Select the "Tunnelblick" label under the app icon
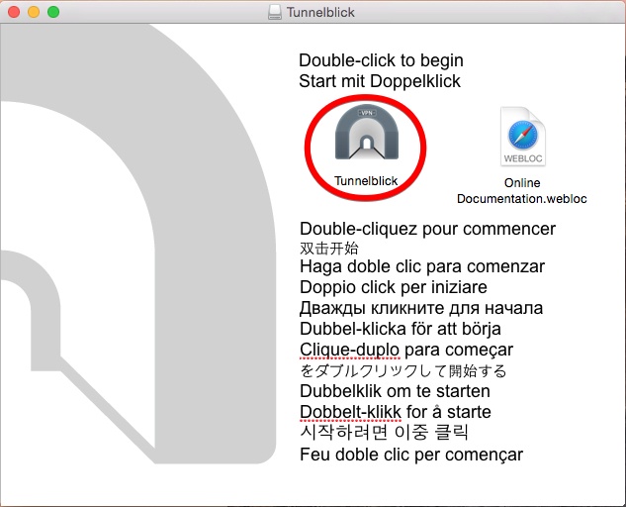This screenshot has width=626, height=507. pos(365,181)
